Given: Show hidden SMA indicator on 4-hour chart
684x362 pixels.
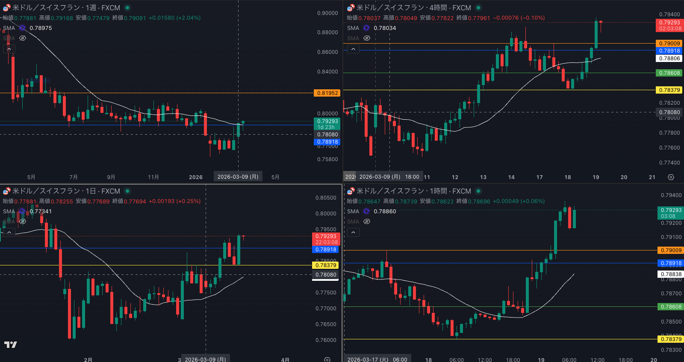Looking at the screenshot, I should (x=367, y=38).
